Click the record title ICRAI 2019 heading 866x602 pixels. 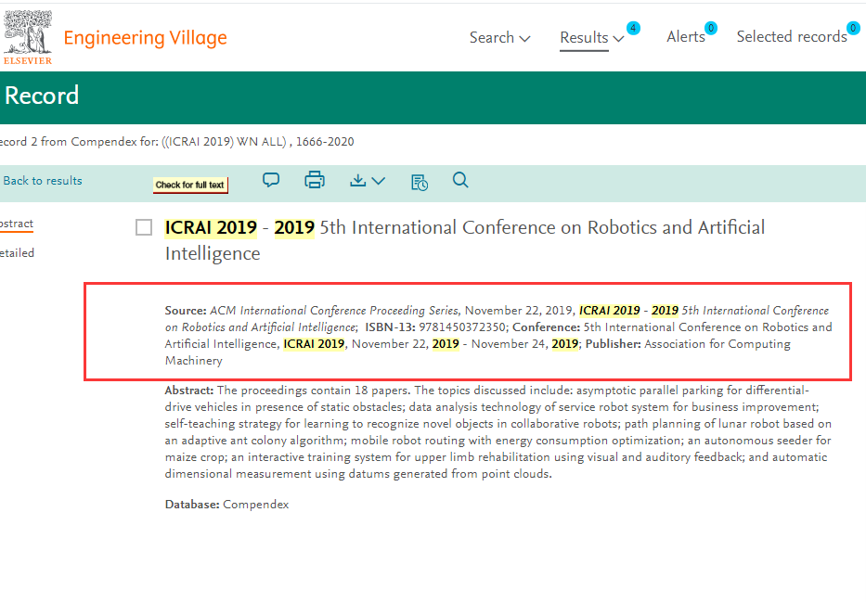coord(464,240)
